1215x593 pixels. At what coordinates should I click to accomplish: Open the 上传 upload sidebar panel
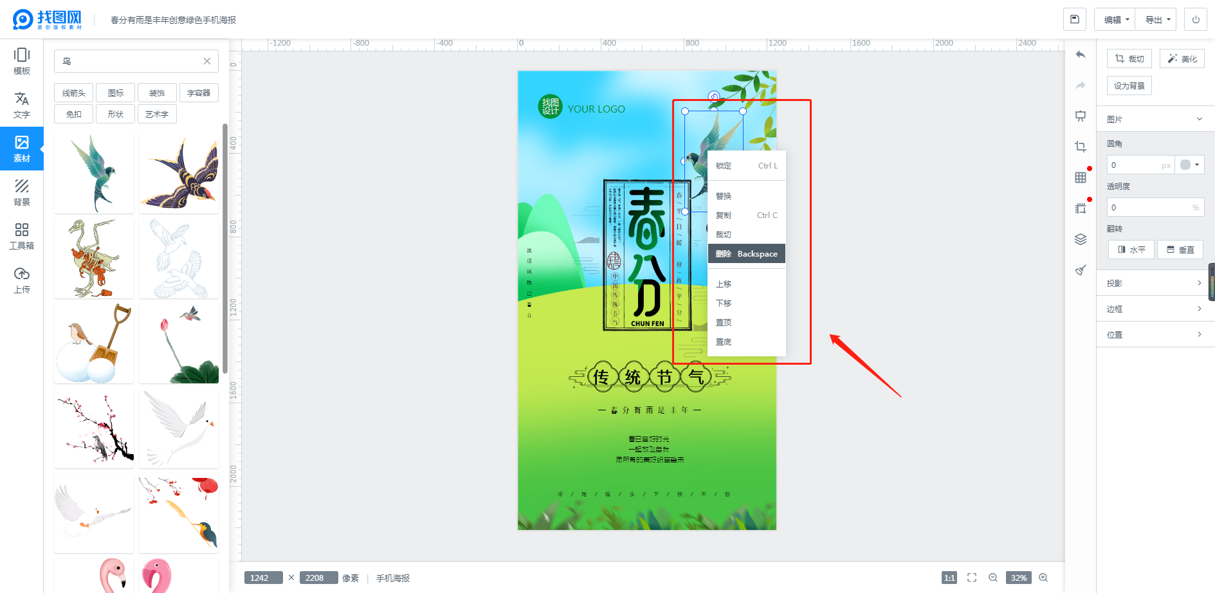(x=22, y=280)
